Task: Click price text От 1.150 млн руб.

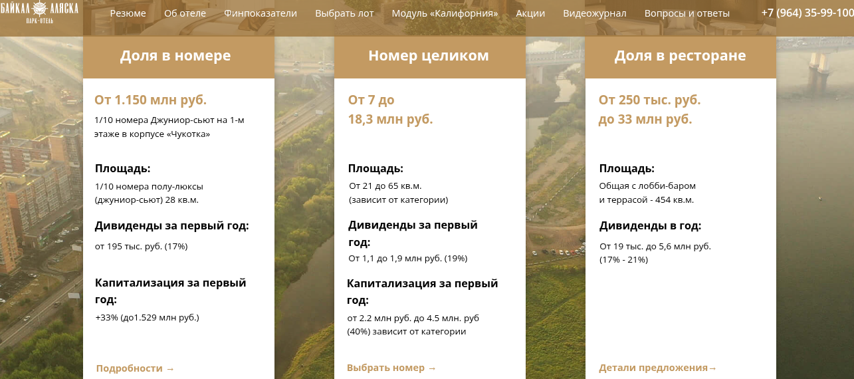Action: coord(150,100)
